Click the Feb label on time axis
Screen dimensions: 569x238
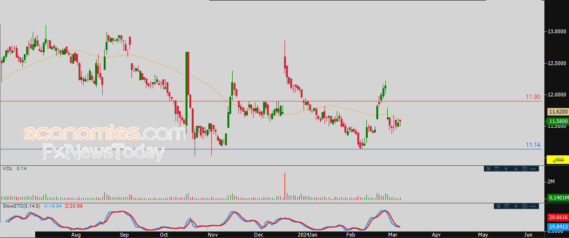(x=351, y=235)
